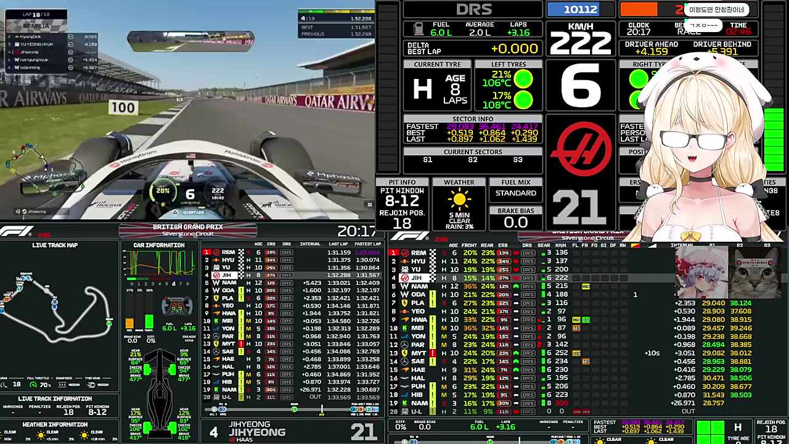Click the green throttle bar in Car Information

point(149,321)
